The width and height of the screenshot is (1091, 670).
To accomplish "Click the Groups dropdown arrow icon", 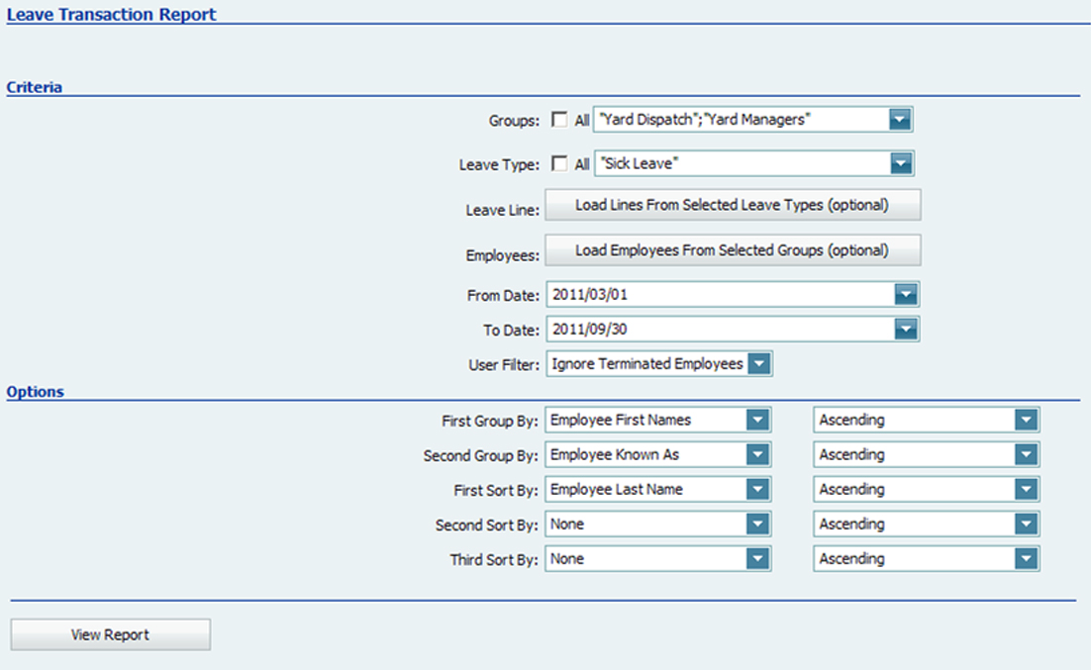I will (x=900, y=119).
